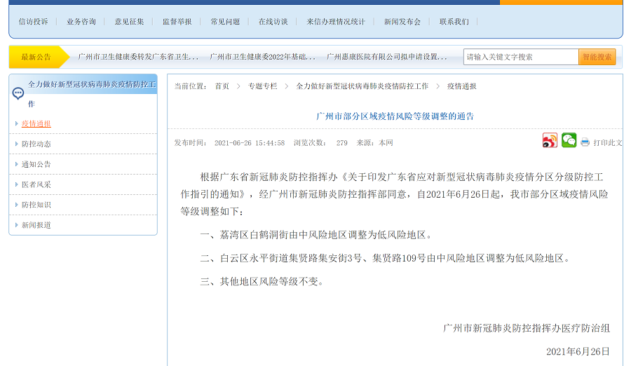The height and width of the screenshot is (366, 631).
Task: Open 新闻发布会 menu item
Action: click(x=402, y=22)
